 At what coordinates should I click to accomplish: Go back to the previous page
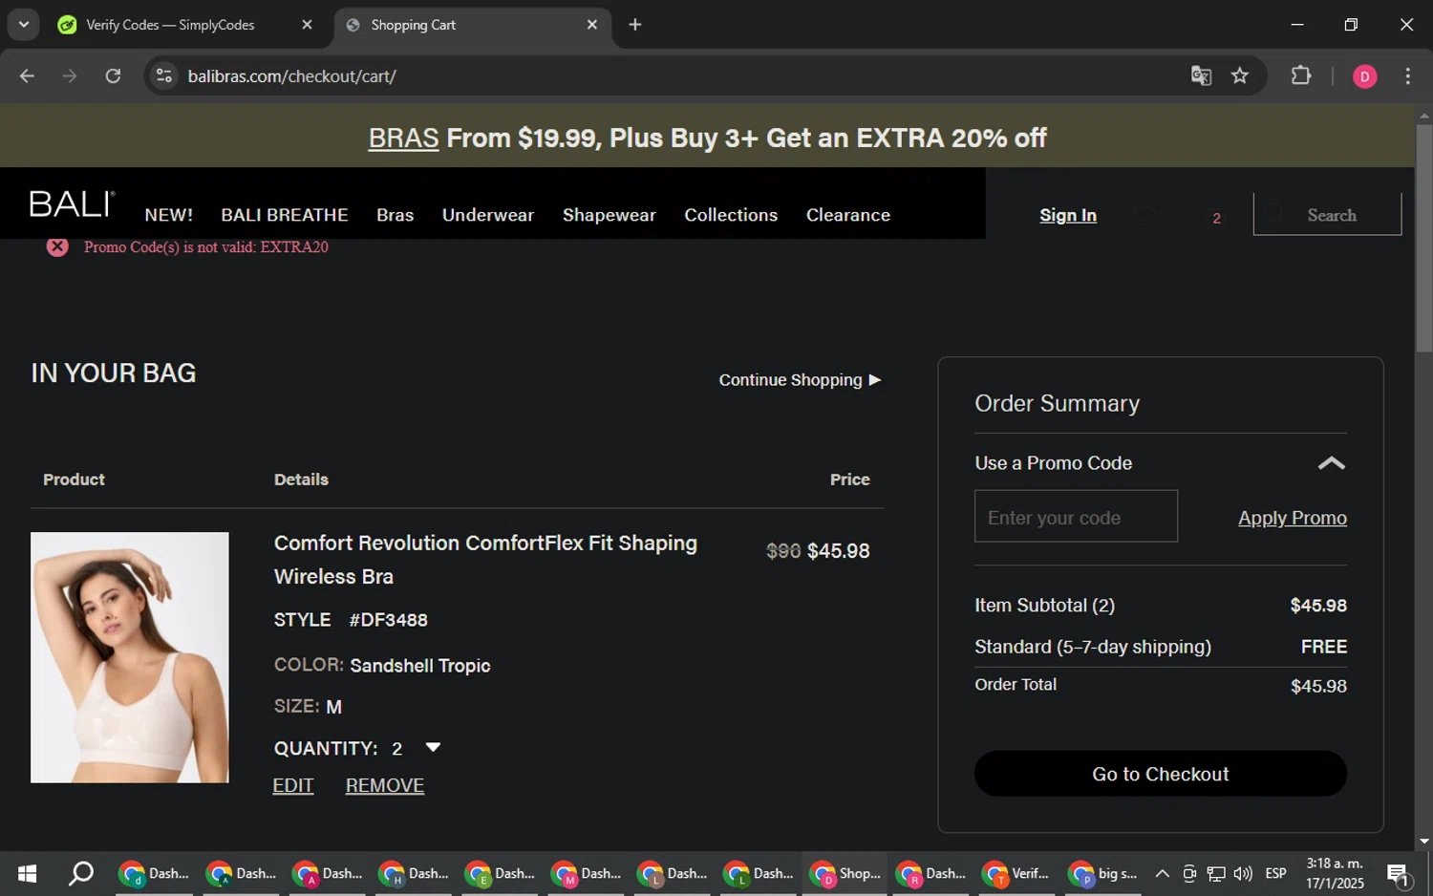point(27,76)
